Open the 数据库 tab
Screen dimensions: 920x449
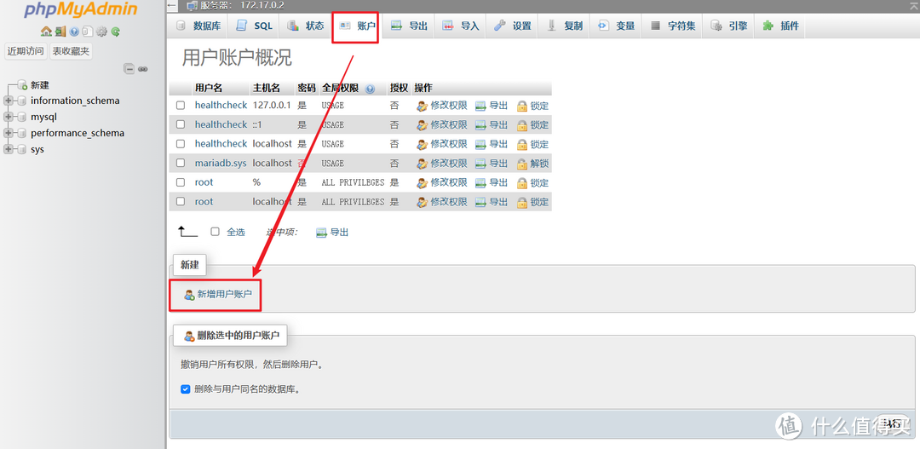click(198, 26)
